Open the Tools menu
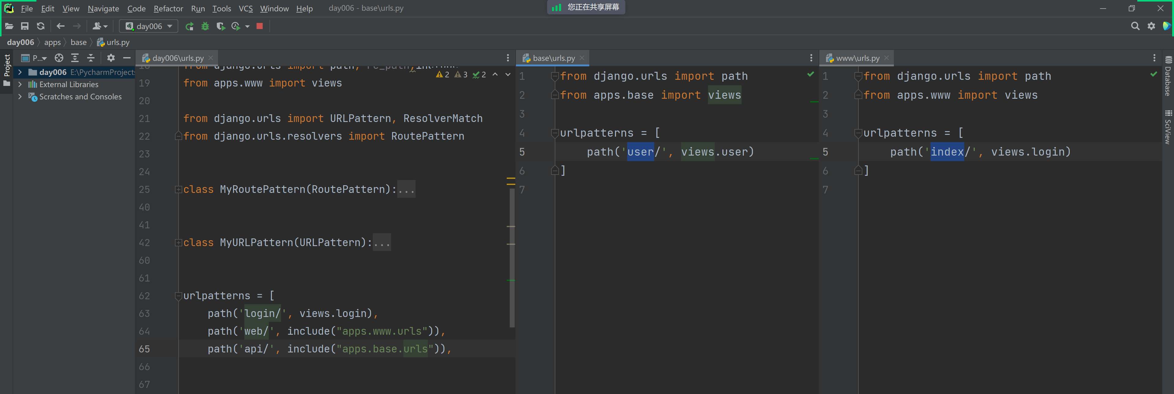The image size is (1174, 394). point(221,8)
